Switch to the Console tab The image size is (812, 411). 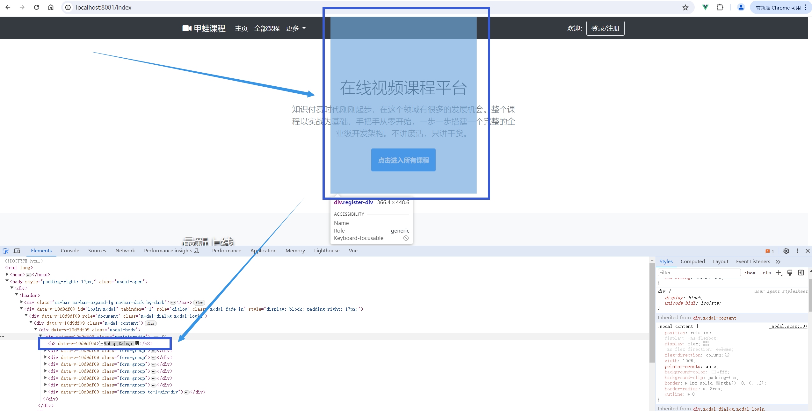pos(70,251)
